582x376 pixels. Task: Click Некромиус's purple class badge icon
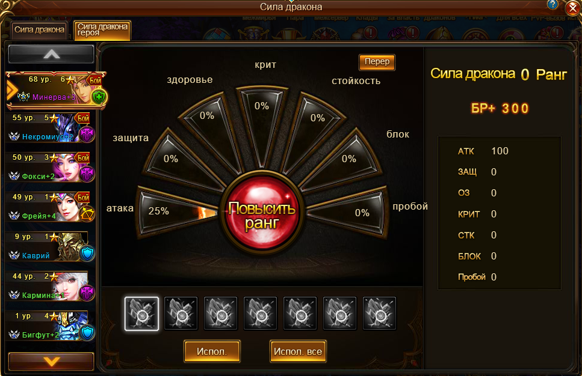pyautogui.click(x=87, y=135)
